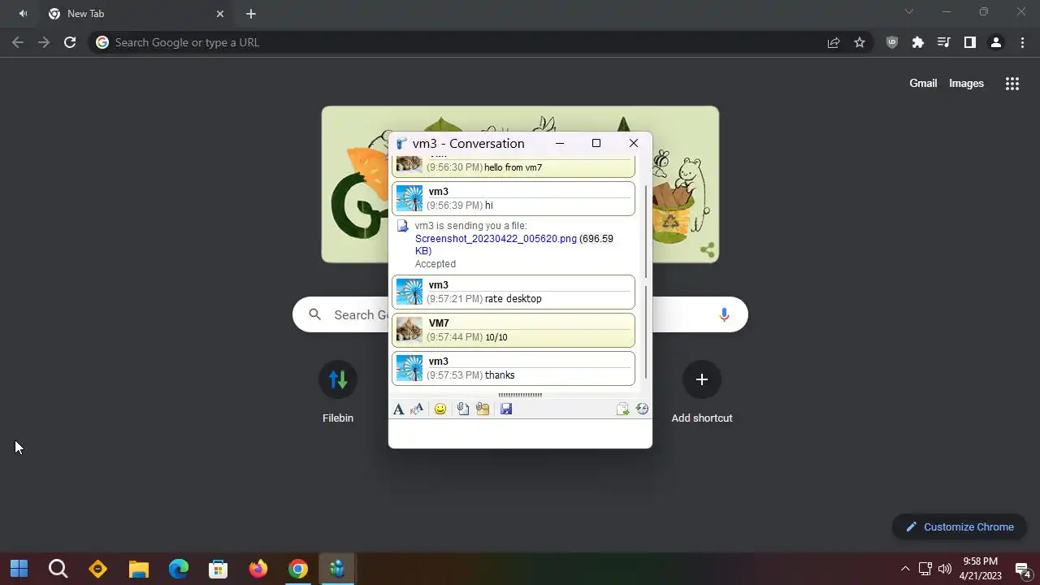Open clock showing 9:58 PM

tap(980, 569)
